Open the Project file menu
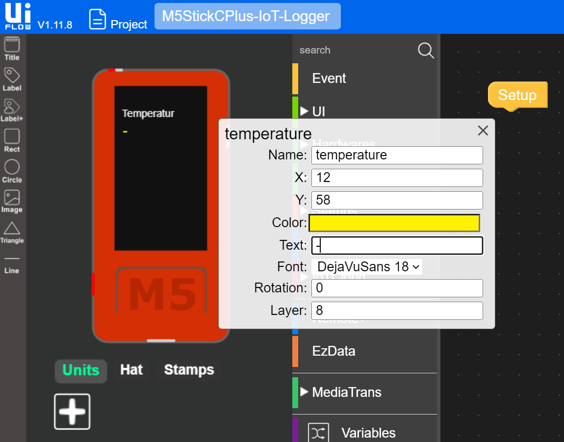 pos(118,20)
